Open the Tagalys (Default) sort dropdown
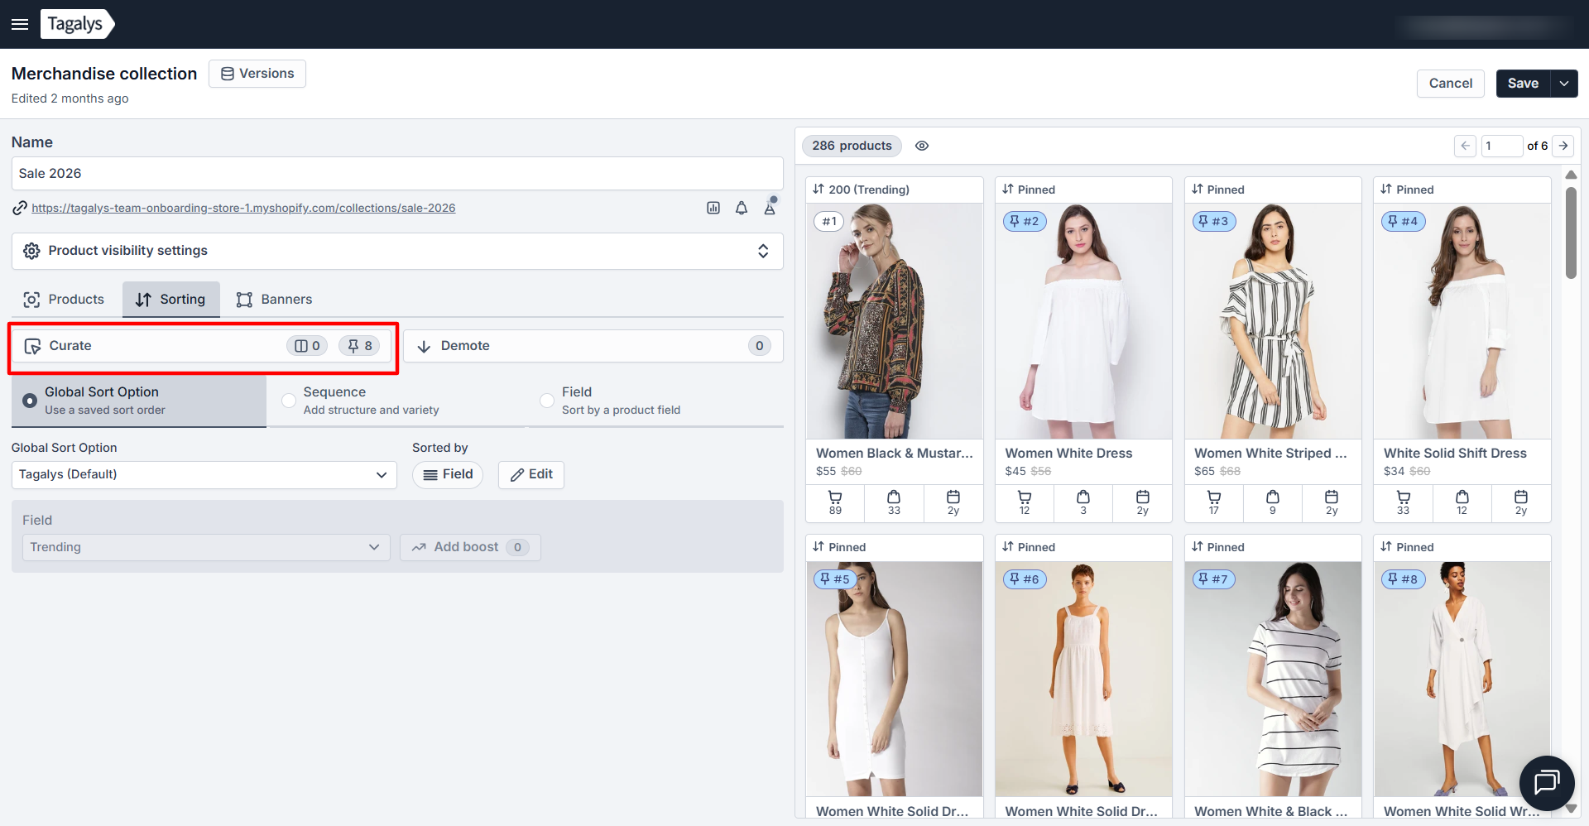The image size is (1589, 826). 204,474
